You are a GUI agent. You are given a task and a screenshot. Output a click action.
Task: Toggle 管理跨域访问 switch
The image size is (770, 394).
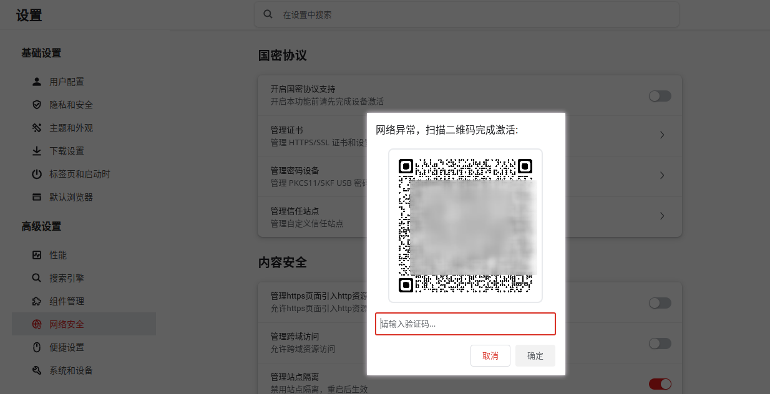click(660, 344)
